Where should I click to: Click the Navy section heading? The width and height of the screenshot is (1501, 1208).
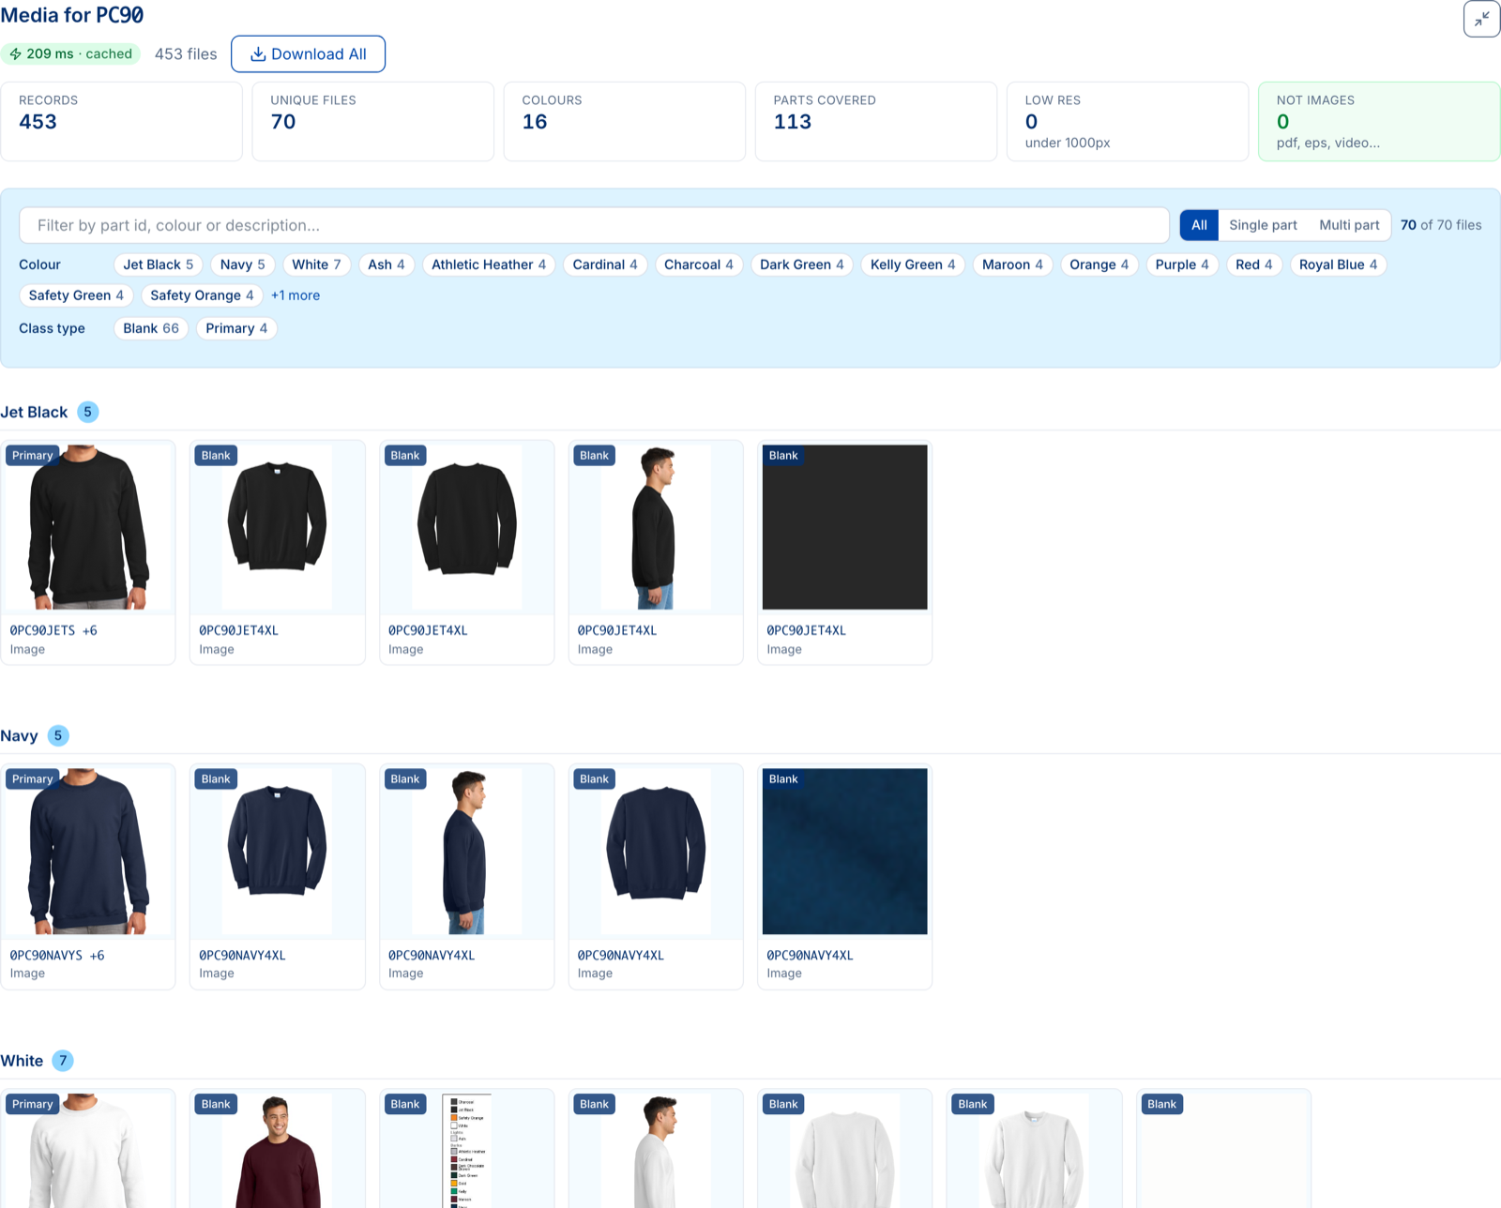pyautogui.click(x=19, y=736)
